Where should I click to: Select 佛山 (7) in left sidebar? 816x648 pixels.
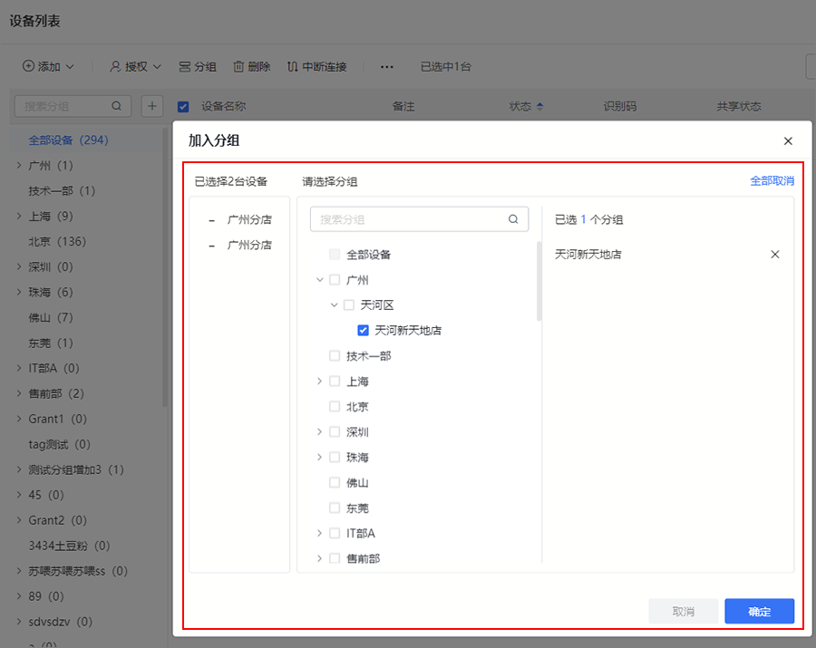point(51,317)
